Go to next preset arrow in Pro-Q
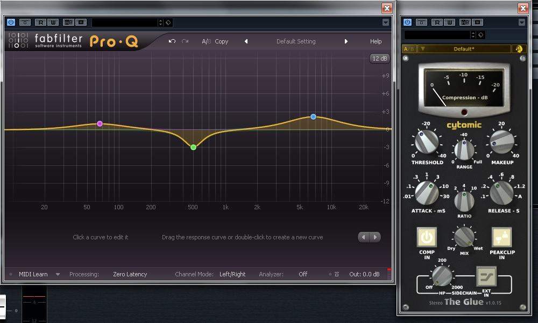Screen dimensions: 538x323 click(346, 41)
